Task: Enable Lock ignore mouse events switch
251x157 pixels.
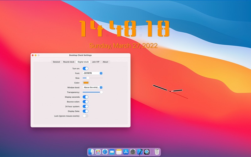Action: coord(85,116)
